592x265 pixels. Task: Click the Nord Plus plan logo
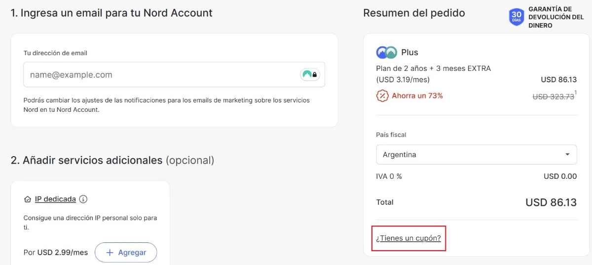tap(386, 52)
